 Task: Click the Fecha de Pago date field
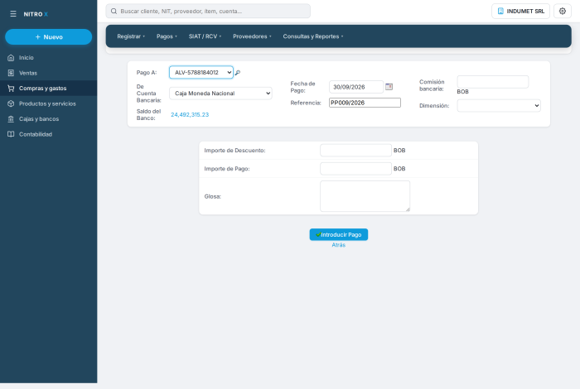[x=356, y=87]
